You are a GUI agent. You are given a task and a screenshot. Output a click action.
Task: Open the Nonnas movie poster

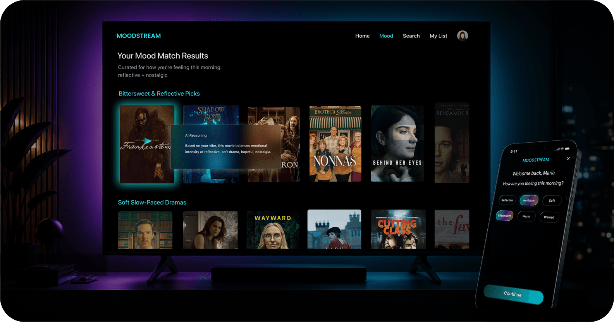coord(335,144)
